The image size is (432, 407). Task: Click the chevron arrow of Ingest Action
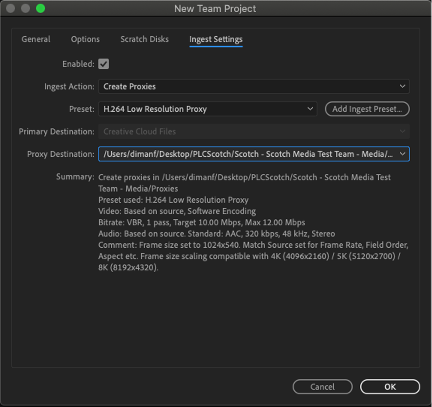pos(402,86)
